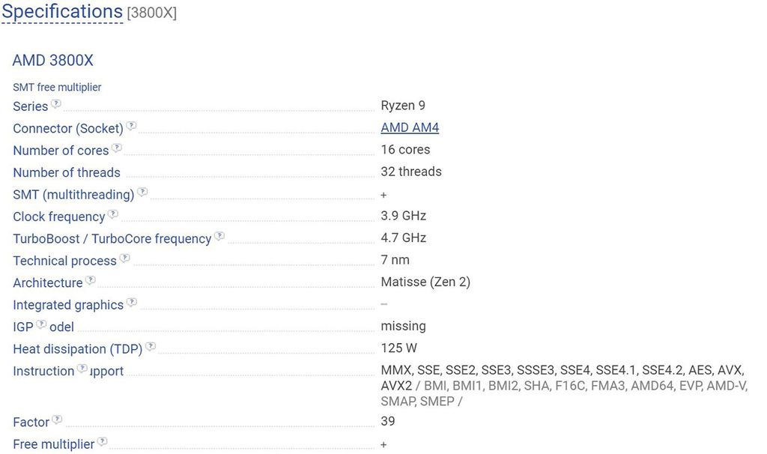Click the Number of threads label

[67, 172]
